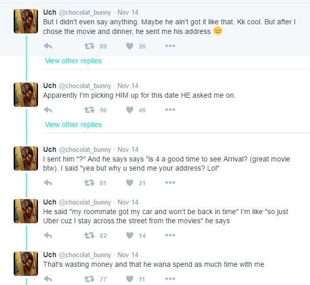Retweet the tweet about Uber
This screenshot has width=310, height=285.
coord(89,235)
